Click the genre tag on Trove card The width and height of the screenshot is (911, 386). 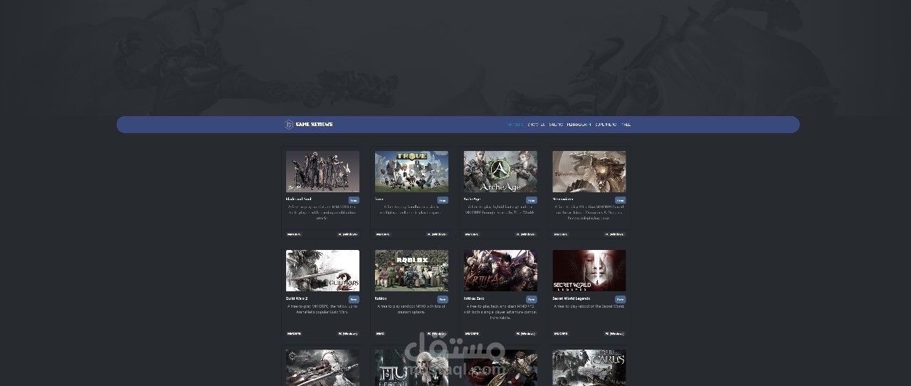click(x=383, y=234)
